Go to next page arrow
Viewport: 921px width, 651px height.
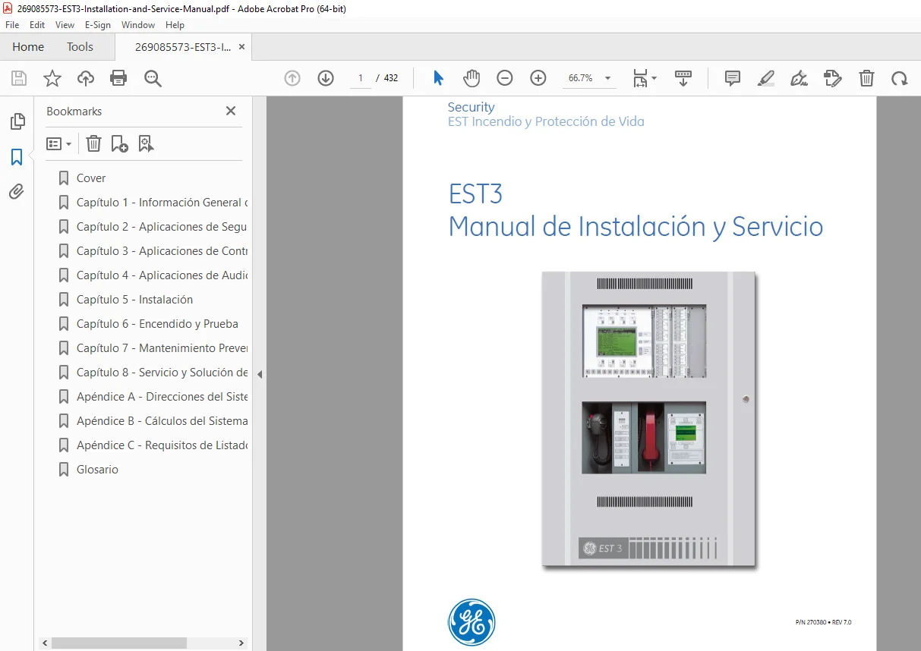click(326, 78)
